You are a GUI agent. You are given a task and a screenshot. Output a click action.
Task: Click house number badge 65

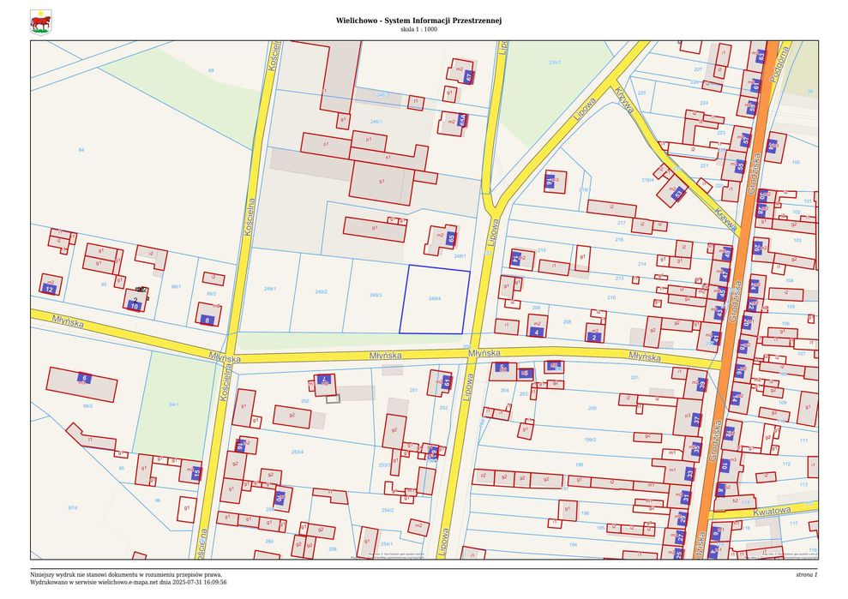[452, 238]
